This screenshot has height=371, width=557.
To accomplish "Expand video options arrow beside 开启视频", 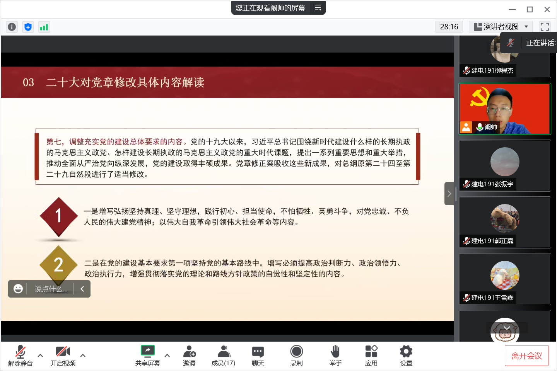I will pyautogui.click(x=83, y=355).
